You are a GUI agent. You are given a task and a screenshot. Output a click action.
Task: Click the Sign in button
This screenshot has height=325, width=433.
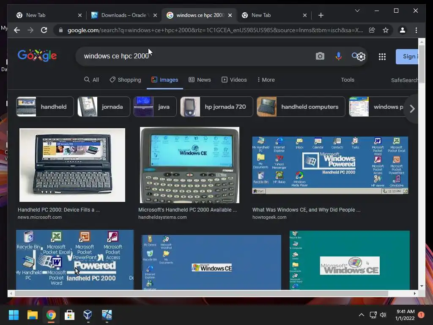point(407,57)
